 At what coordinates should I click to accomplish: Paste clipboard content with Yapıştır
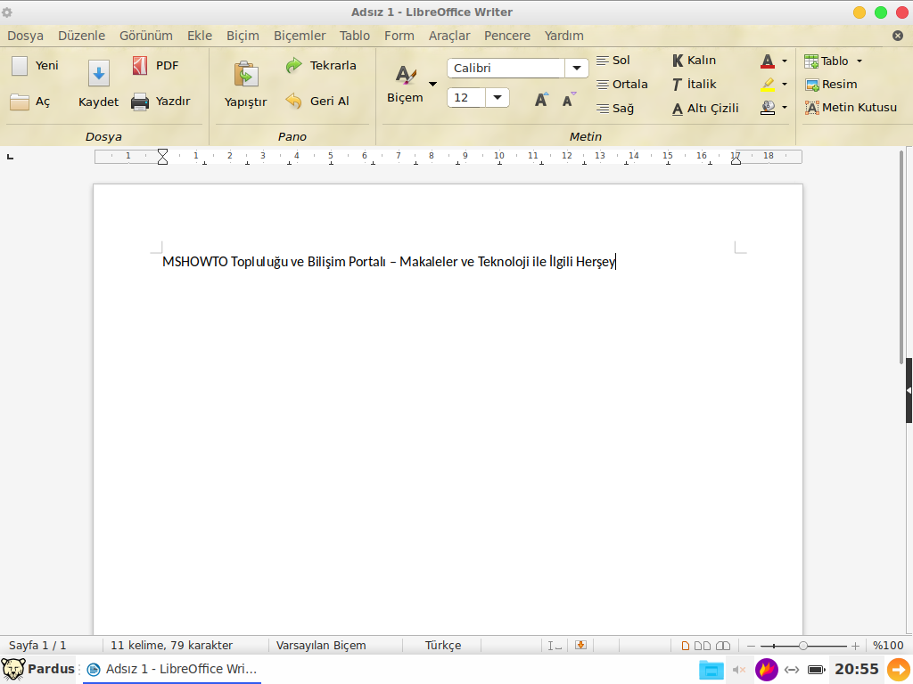(x=246, y=85)
